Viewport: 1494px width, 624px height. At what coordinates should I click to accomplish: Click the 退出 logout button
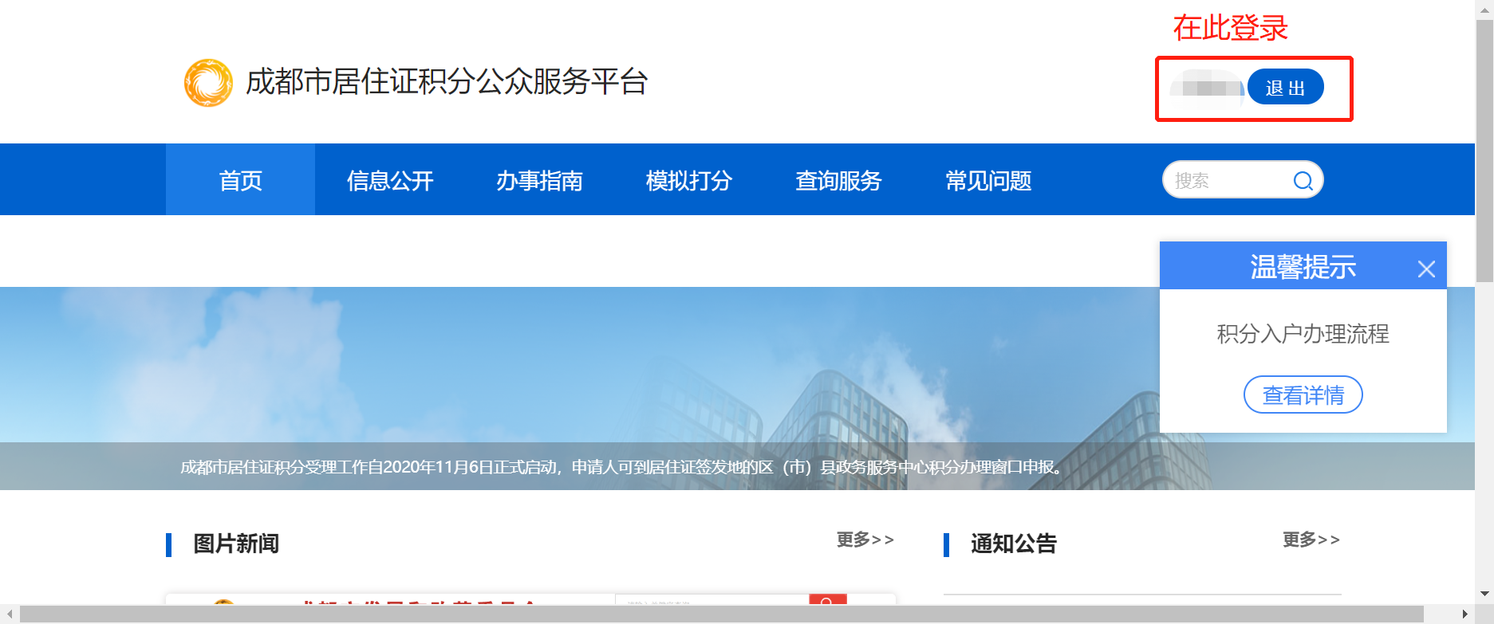pos(1285,88)
